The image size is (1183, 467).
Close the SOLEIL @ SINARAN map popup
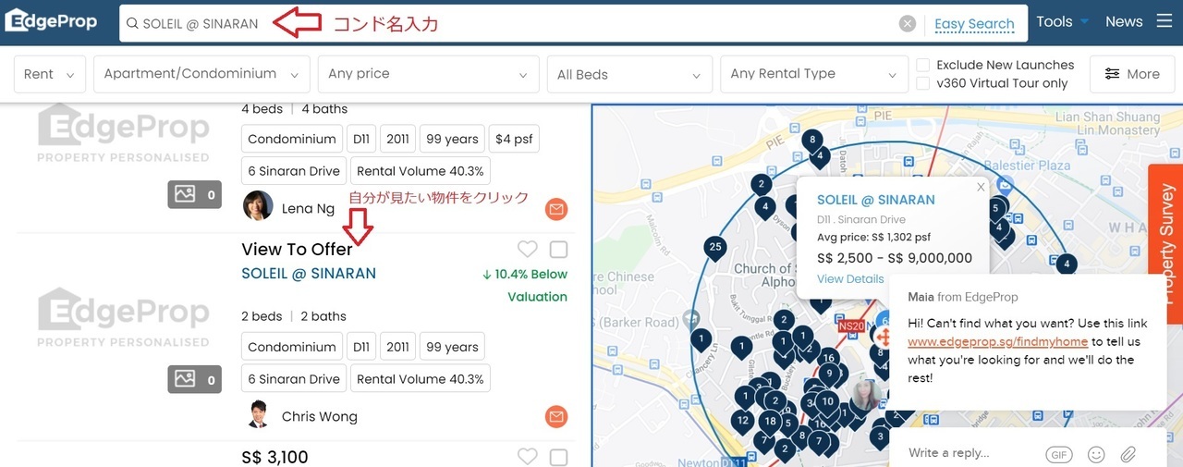point(981,186)
